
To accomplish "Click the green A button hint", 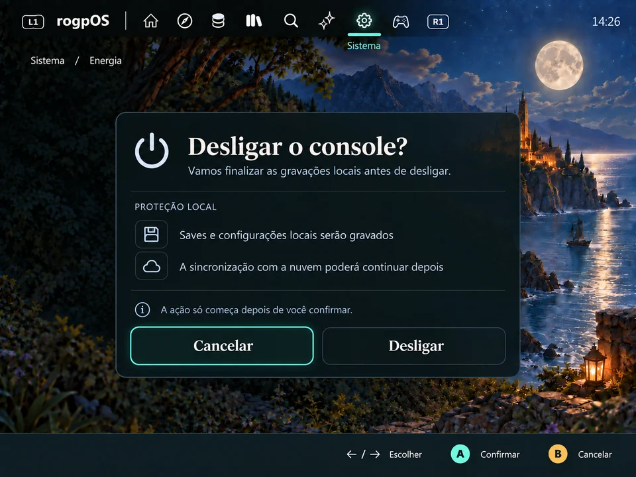I will pos(460,454).
